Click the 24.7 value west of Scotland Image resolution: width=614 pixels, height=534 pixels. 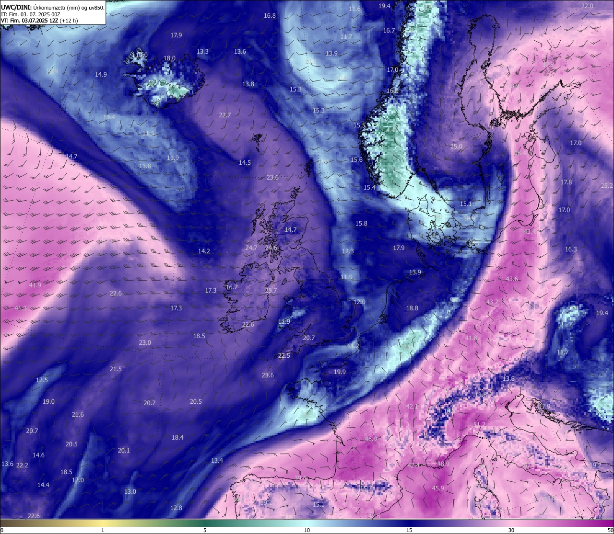click(251, 248)
